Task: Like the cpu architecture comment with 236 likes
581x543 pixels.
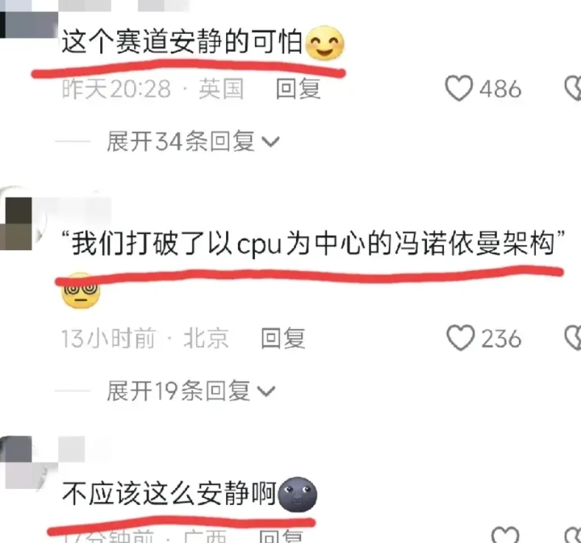Action: [x=460, y=337]
